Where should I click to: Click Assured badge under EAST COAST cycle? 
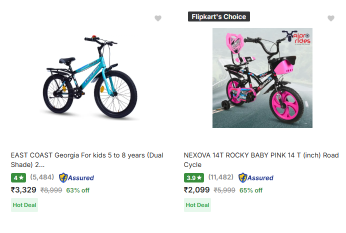76,177
